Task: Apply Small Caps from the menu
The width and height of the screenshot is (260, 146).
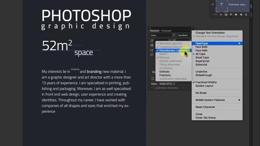Action: [217, 58]
